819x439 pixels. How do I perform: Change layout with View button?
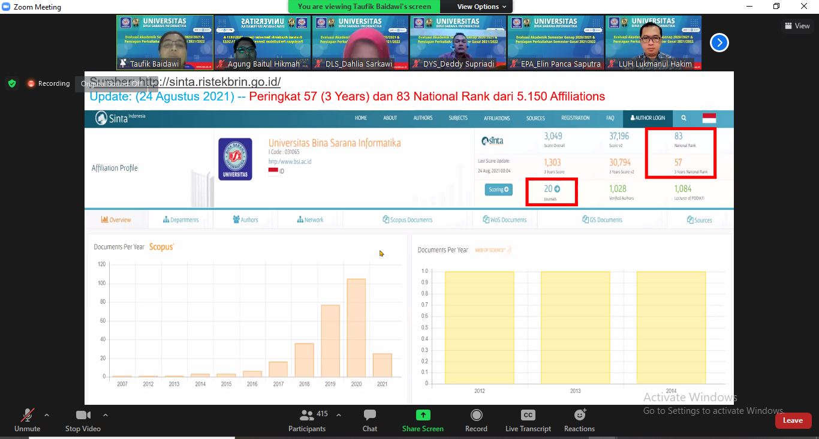[797, 26]
